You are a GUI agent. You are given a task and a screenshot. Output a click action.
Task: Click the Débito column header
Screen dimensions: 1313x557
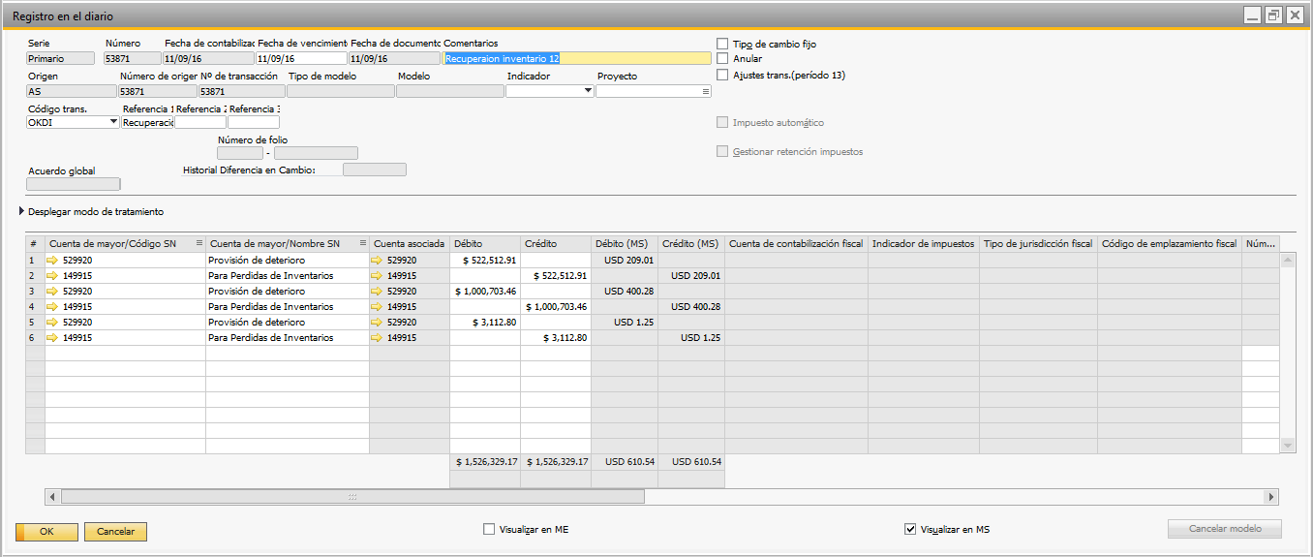click(x=484, y=244)
